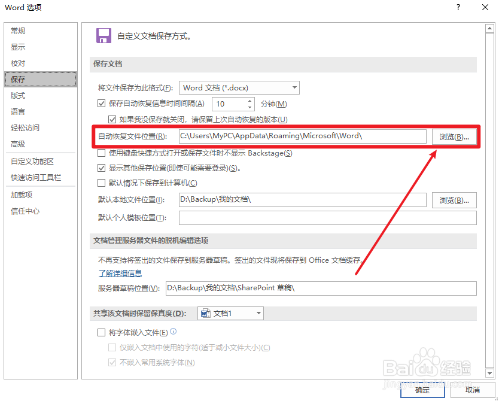Enable don't show Backstage checkbox
This screenshot has height=401, width=499.
pyautogui.click(x=102, y=153)
